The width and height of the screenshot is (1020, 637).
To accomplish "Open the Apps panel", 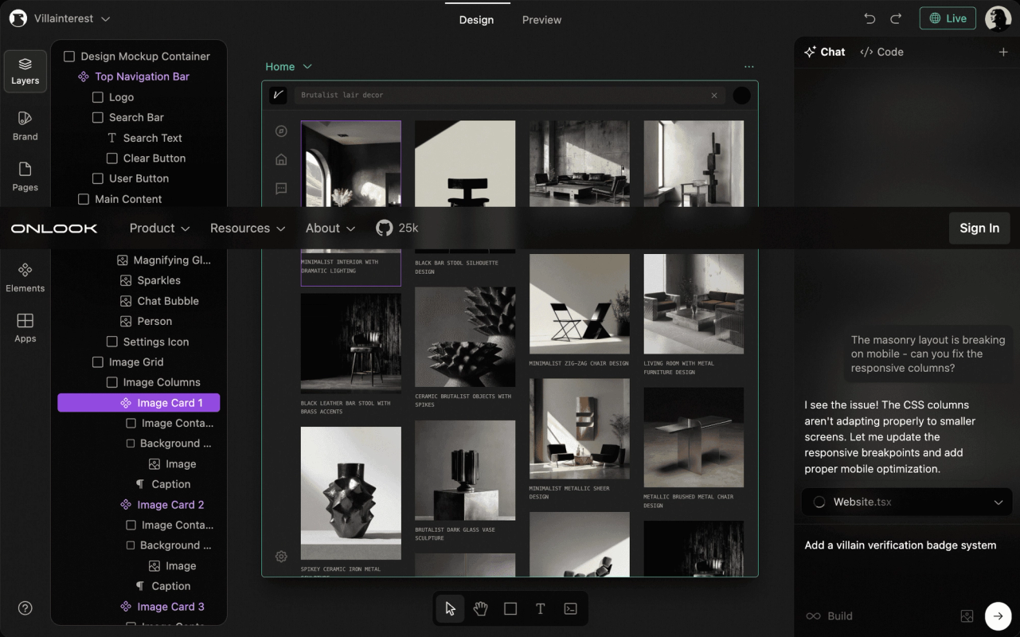I will 25,328.
